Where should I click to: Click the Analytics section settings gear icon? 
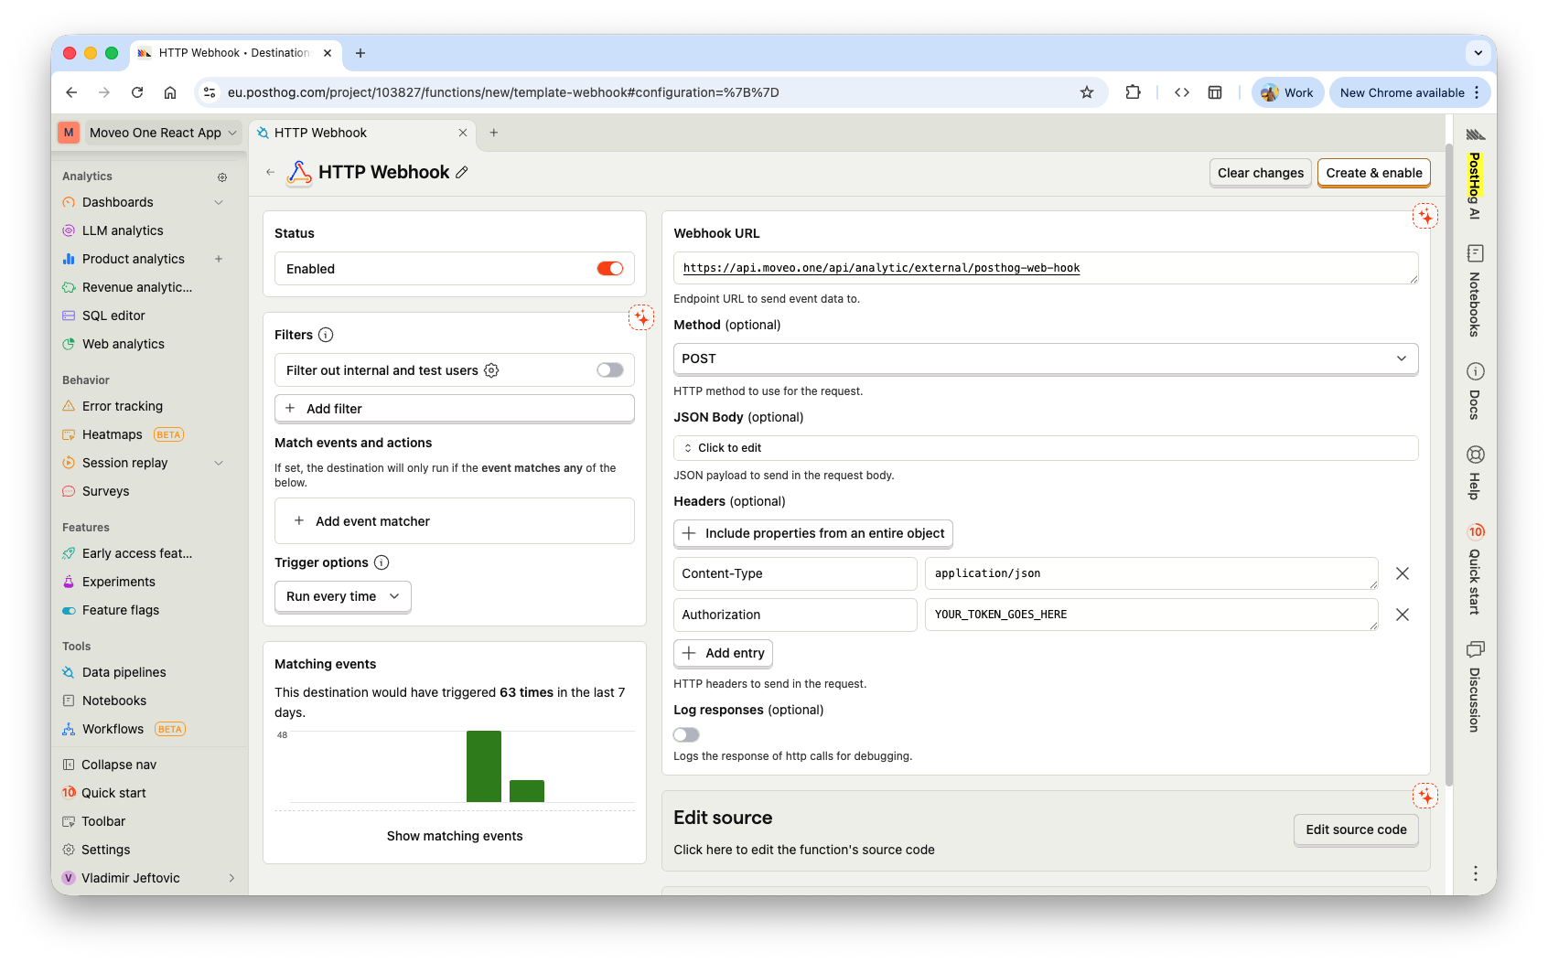click(x=222, y=177)
